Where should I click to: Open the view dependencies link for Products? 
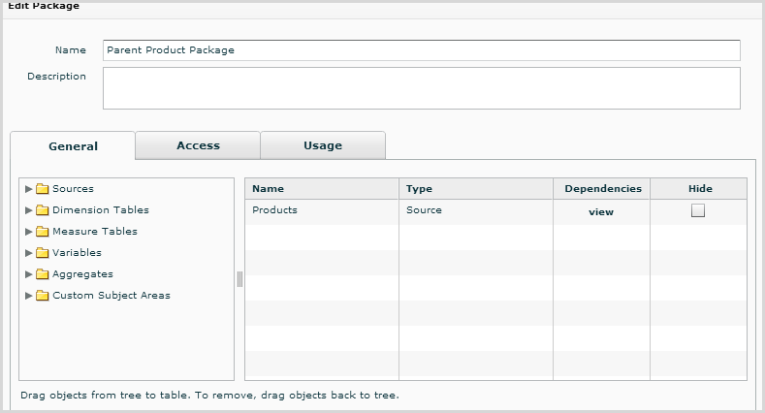tap(601, 212)
